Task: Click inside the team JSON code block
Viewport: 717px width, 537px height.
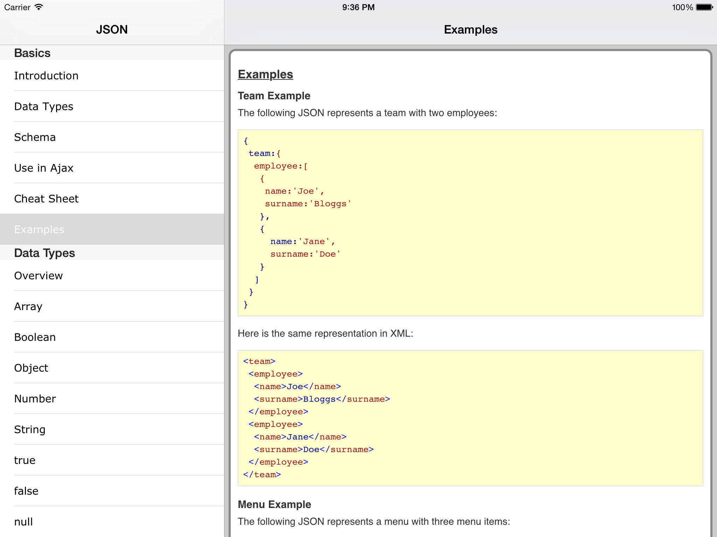Action: (470, 223)
